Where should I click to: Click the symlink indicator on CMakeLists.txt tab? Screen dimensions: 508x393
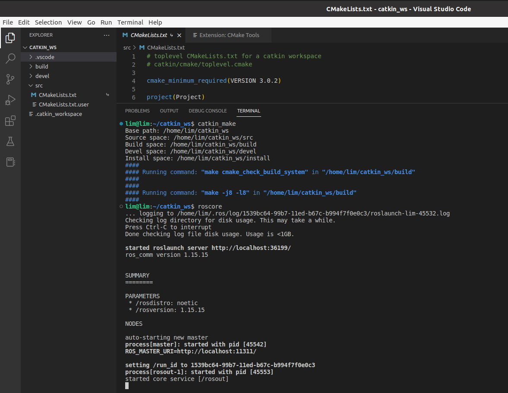pos(171,35)
